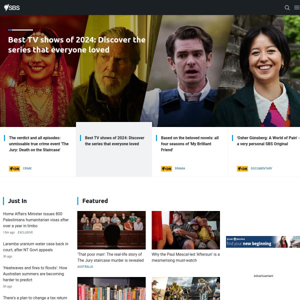The width and height of the screenshot is (300, 300).
Task: Click the SBS logo in header
Action: point(12,7)
